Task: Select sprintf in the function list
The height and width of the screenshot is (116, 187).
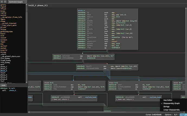Action: 4,46
